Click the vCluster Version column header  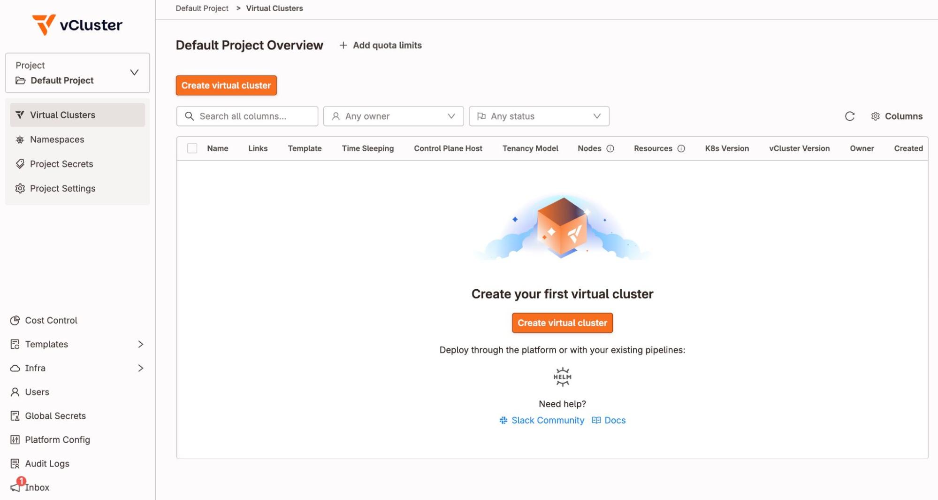(799, 148)
